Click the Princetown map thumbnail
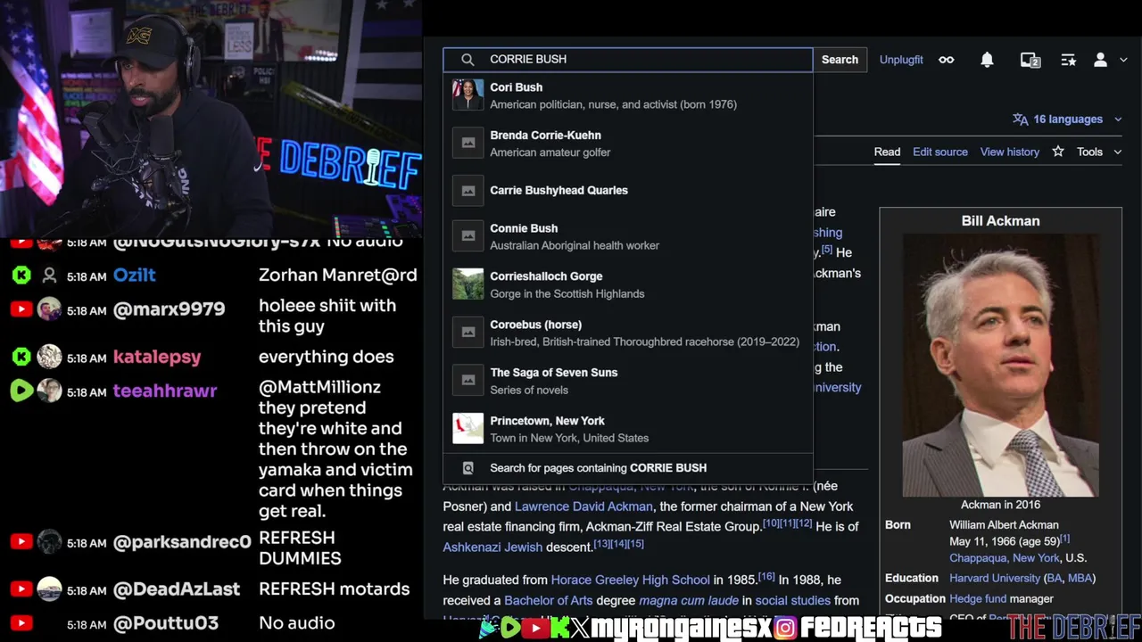This screenshot has width=1142, height=642. pos(468,429)
